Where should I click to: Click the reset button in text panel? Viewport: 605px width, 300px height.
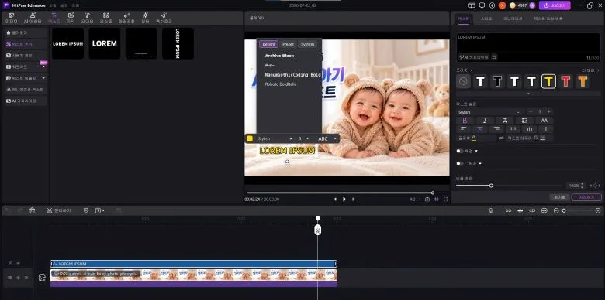point(559,197)
